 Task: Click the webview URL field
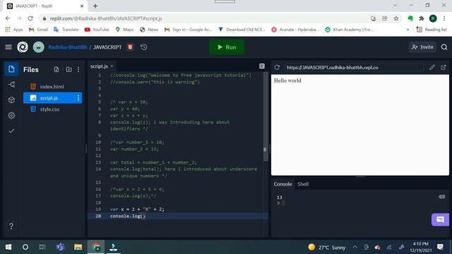tap(354, 68)
